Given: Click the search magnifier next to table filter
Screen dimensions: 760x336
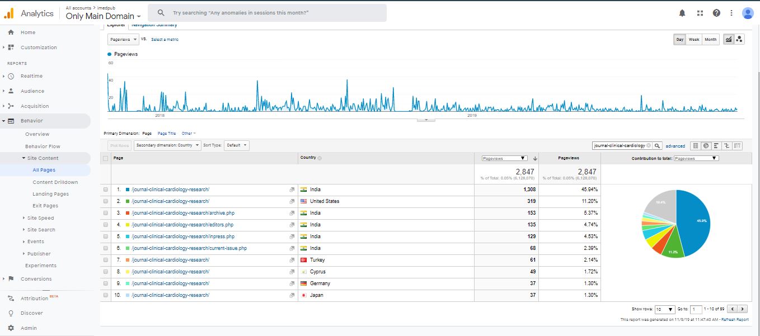Looking at the screenshot, I should click(x=658, y=145).
